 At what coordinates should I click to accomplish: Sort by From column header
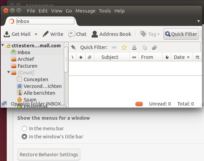pyautogui.click(x=151, y=57)
